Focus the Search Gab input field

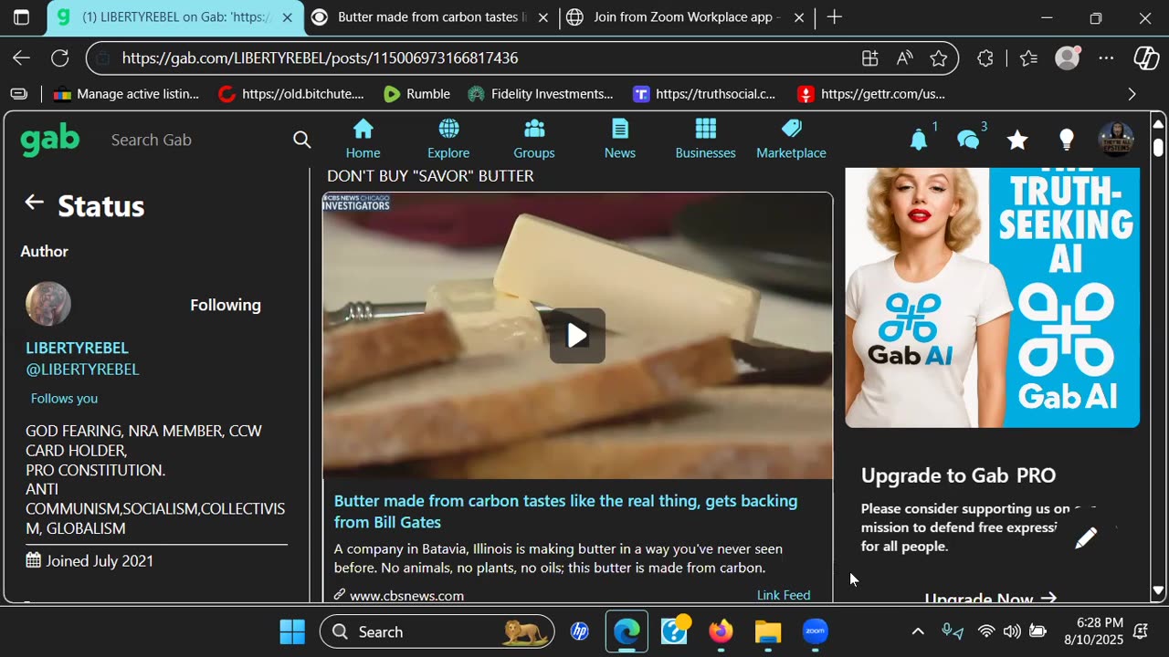(x=196, y=140)
